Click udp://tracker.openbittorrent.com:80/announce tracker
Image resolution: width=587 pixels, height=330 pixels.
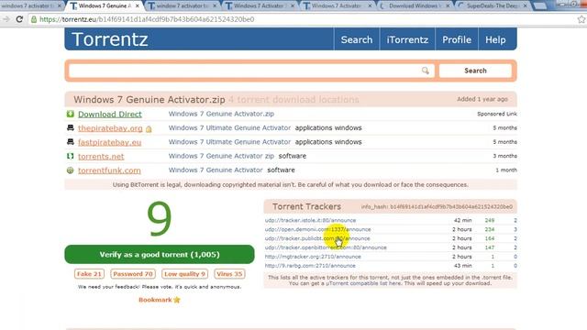tap(326, 247)
